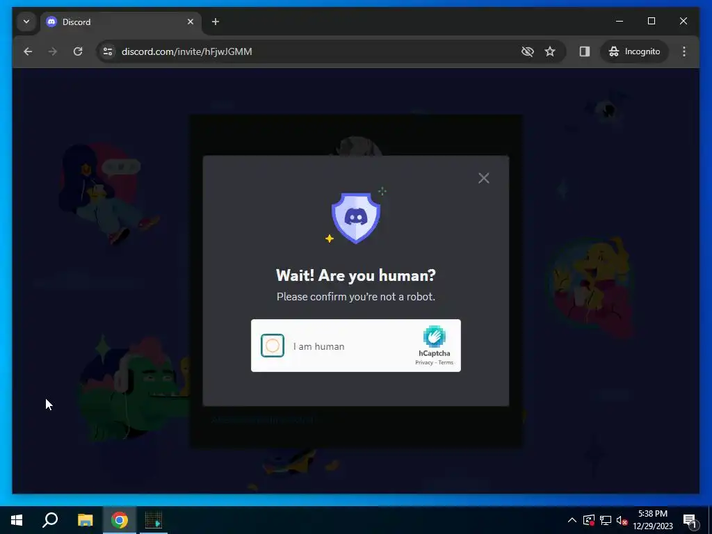Expand the tab search dropdown
712x534 pixels.
click(26, 22)
